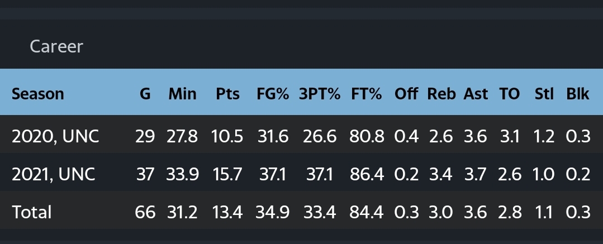The image size is (603, 244).
Task: Click the Career section heading
Action: click(x=56, y=46)
